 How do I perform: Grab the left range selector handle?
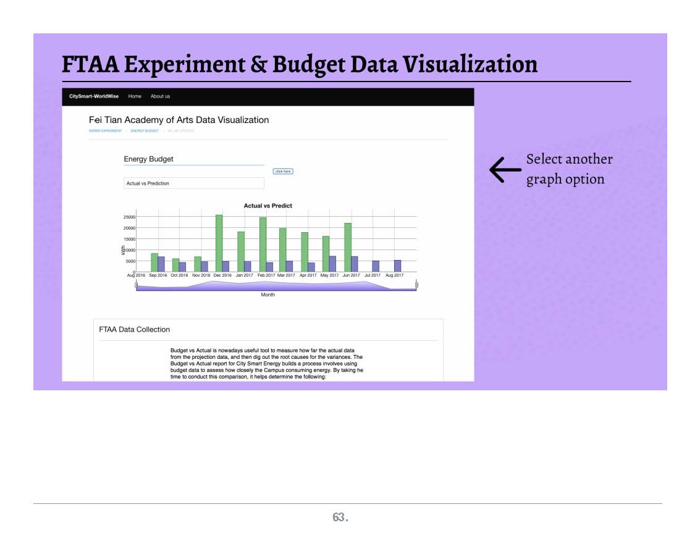coord(136,284)
